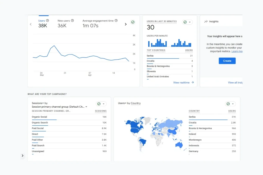
Task: Click Australia on the world map
Action: coord(179,145)
